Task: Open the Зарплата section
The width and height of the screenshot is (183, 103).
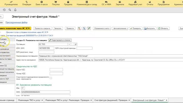Action: click(x=120, y=3)
